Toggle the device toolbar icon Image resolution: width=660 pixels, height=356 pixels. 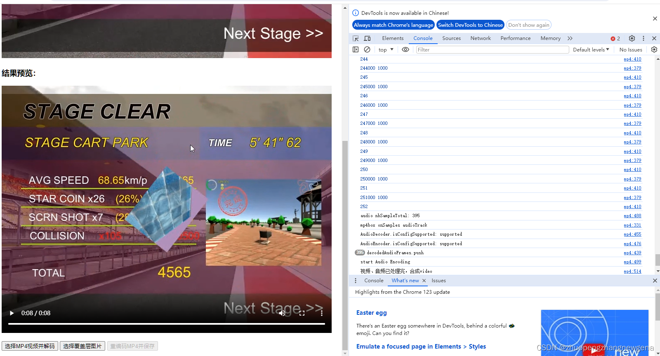point(367,38)
